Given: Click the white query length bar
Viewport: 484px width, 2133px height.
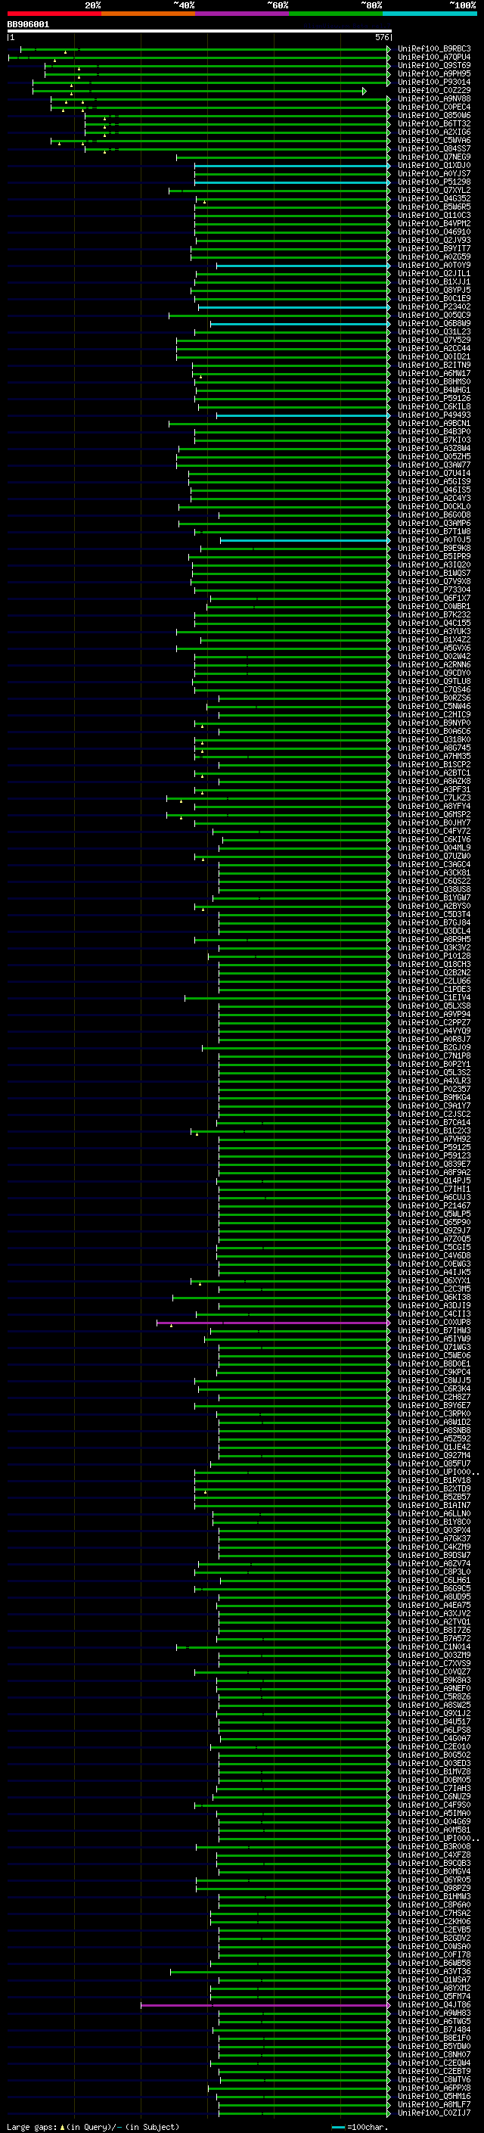Looking at the screenshot, I should (x=200, y=32).
